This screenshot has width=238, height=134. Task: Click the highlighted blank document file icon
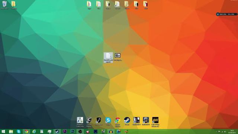pos(108,57)
